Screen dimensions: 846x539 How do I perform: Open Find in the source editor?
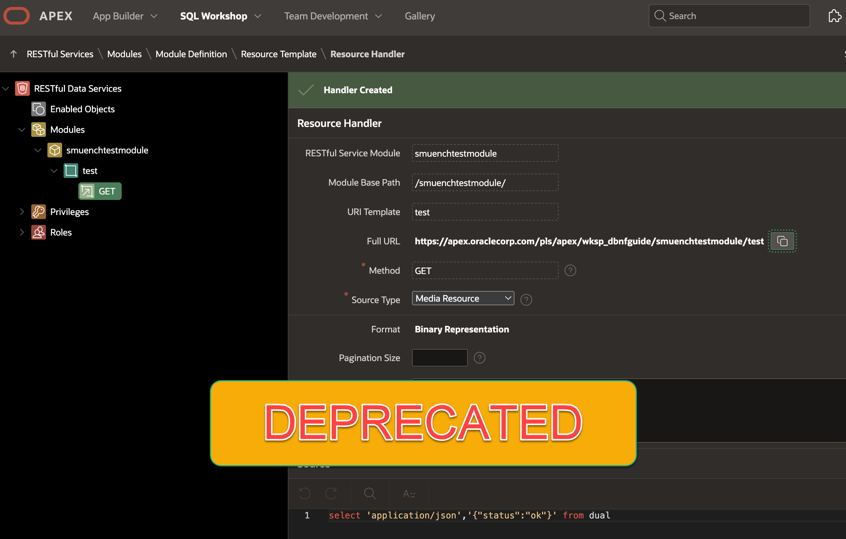tap(370, 494)
